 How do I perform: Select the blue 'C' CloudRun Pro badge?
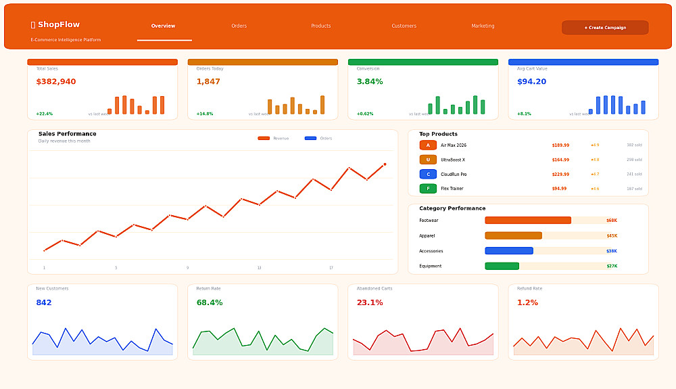[x=428, y=175]
